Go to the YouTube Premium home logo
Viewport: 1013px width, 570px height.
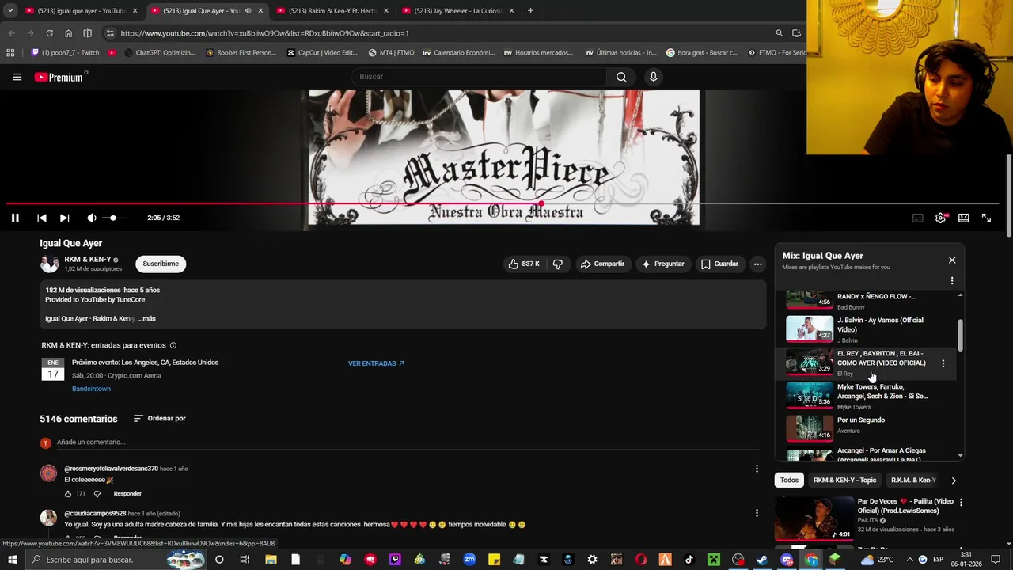[60, 77]
